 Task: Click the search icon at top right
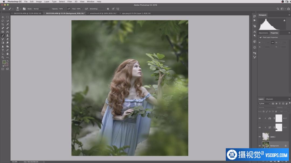coord(278,9)
